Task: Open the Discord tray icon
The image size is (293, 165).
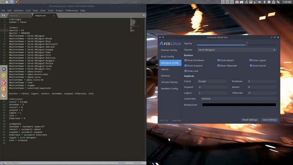Action: coord(241,2)
